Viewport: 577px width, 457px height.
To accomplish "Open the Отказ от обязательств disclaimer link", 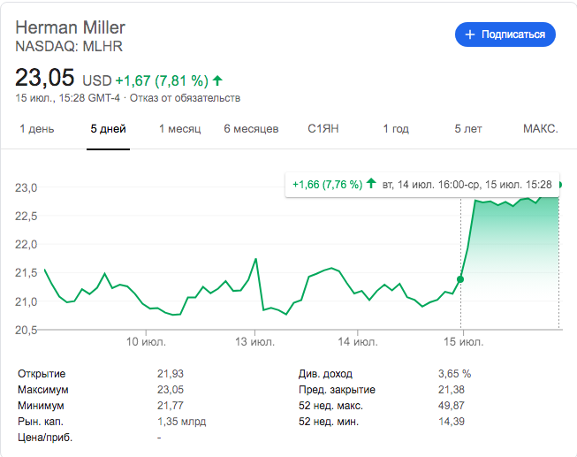I will pos(185,98).
